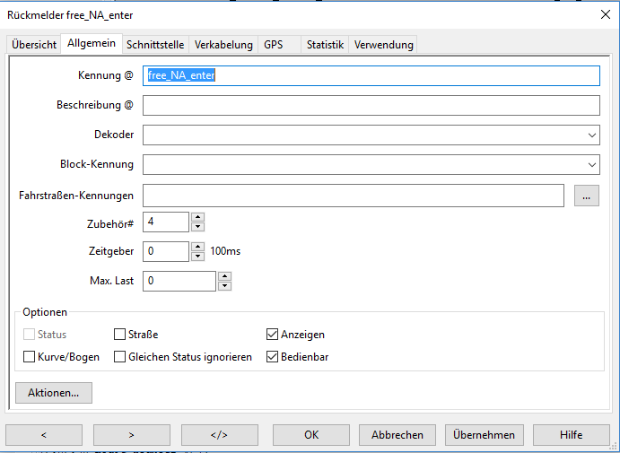
Task: Click the Übernehmen button
Action: point(483,435)
